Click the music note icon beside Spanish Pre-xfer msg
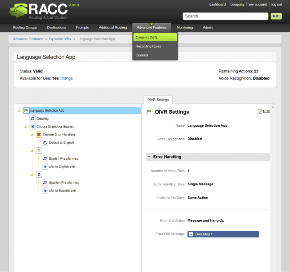The image size is (290, 272). pos(45,183)
